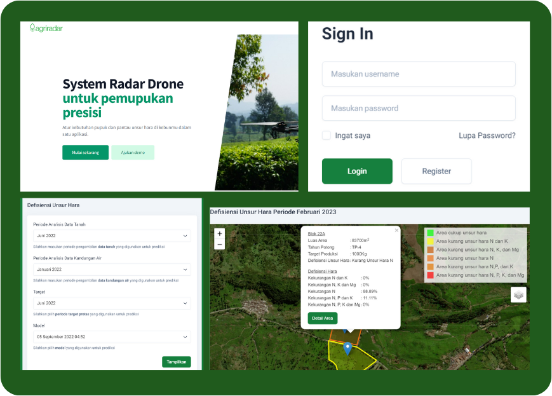Click the agriradar logo
The width and height of the screenshot is (552, 396).
click(x=46, y=28)
